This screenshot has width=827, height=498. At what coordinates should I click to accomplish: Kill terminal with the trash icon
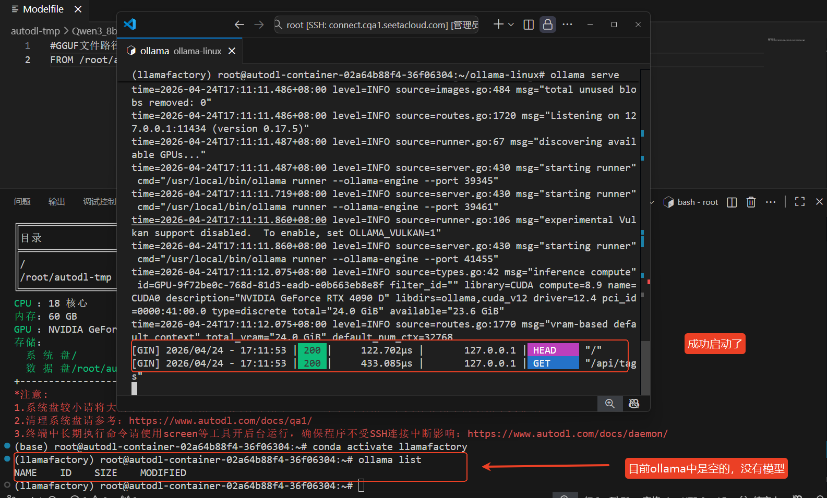tap(751, 202)
